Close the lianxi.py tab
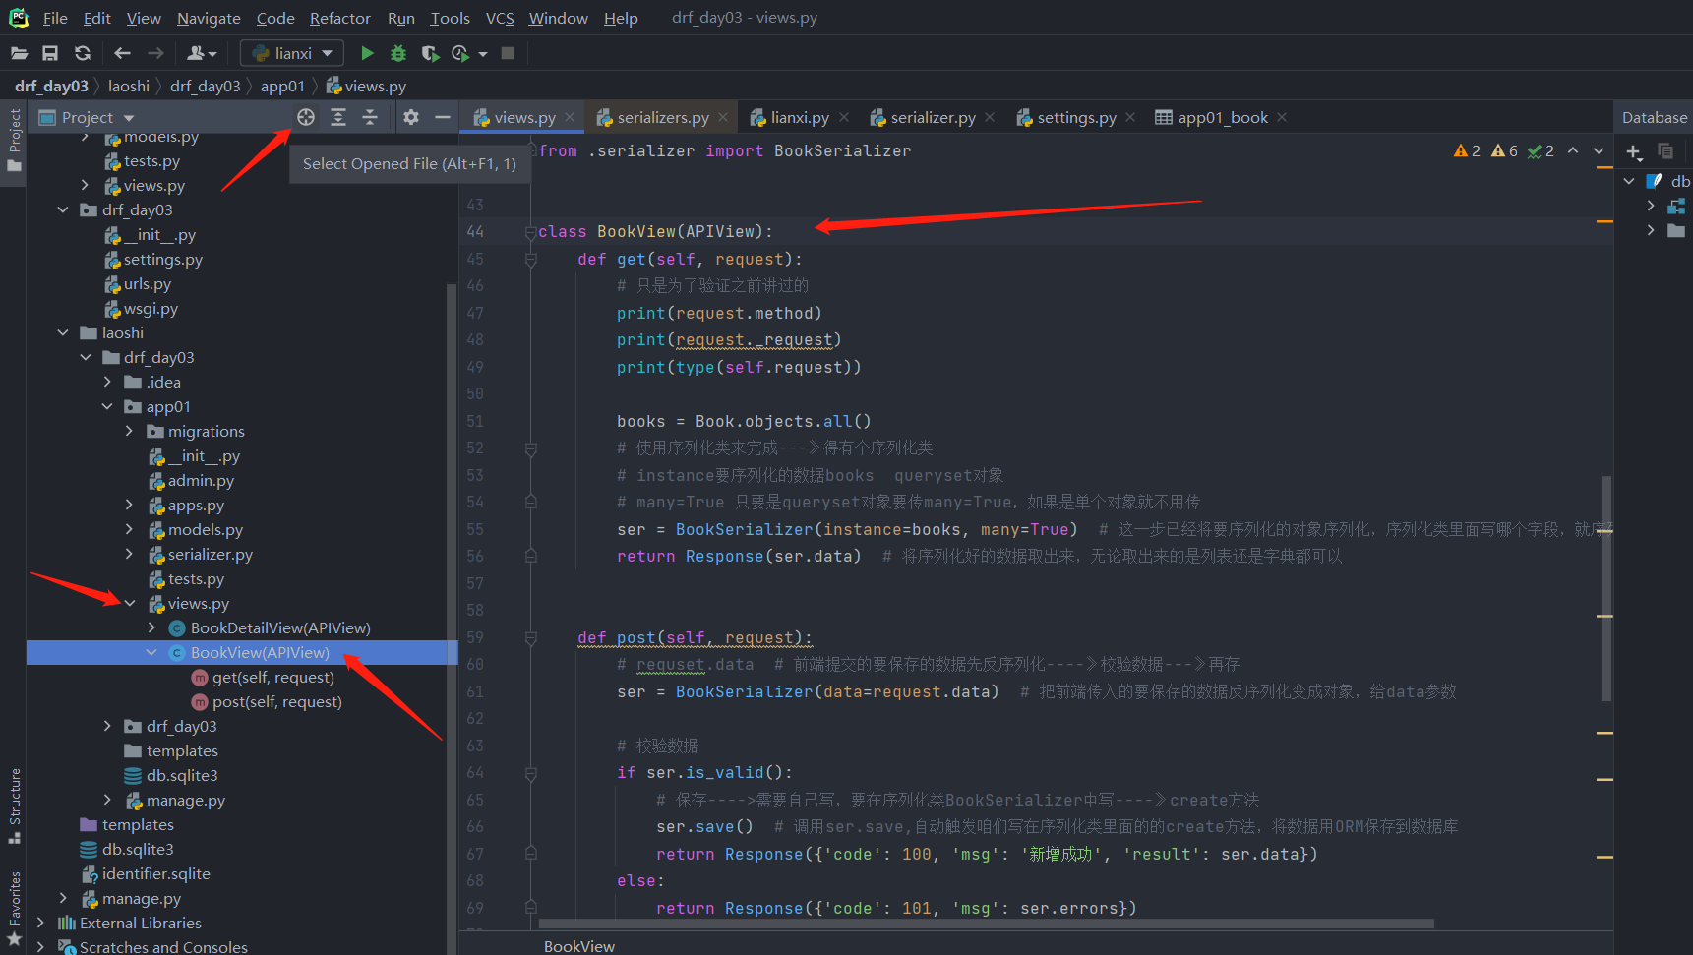The image size is (1693, 955). [x=844, y=117]
